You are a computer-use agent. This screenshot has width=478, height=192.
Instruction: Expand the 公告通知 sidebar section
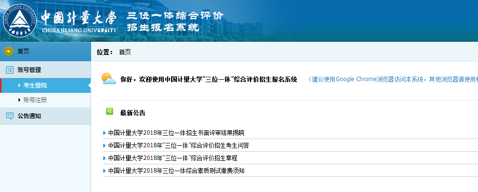[45, 116]
